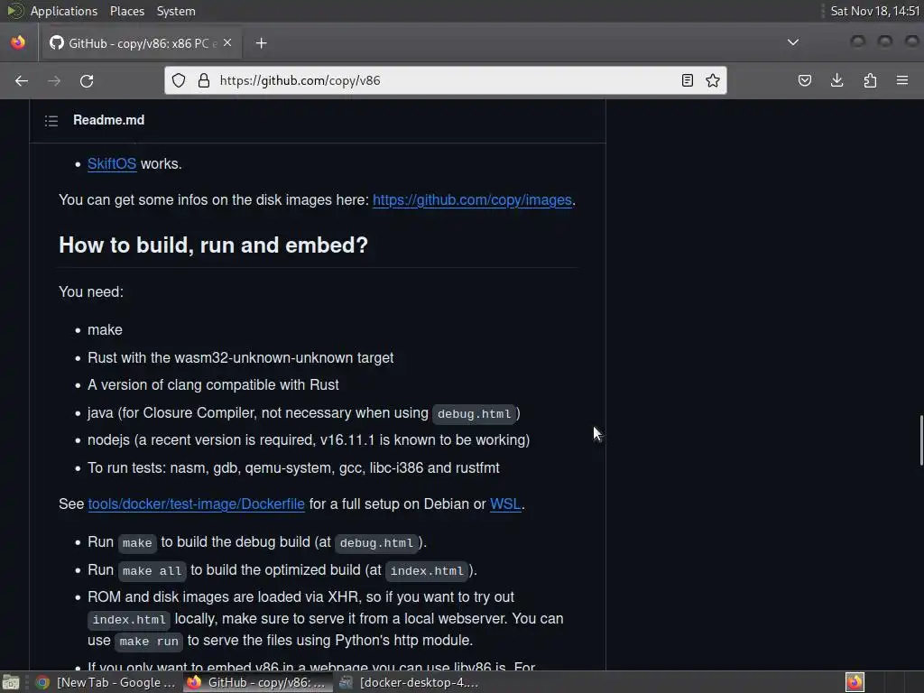Open the Places menu
924x693 pixels.
126,11
